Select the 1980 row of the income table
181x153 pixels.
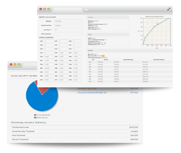(x=130, y=72)
